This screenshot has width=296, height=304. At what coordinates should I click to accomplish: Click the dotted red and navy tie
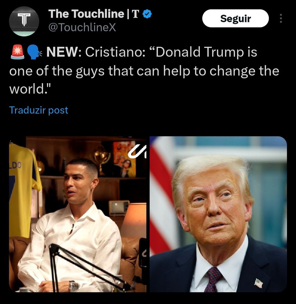(214, 279)
